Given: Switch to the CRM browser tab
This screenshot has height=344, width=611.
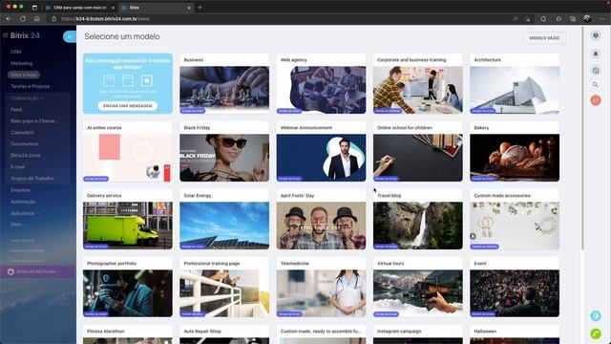Looking at the screenshot, I should [80, 8].
